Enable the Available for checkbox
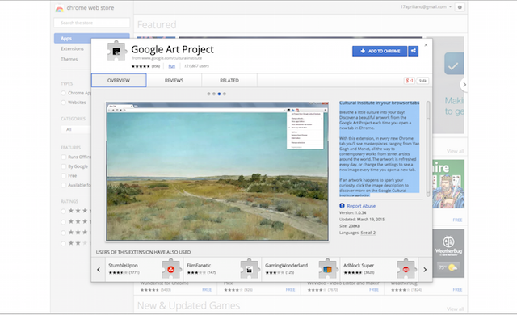The height and width of the screenshot is (315, 517). pos(64,185)
